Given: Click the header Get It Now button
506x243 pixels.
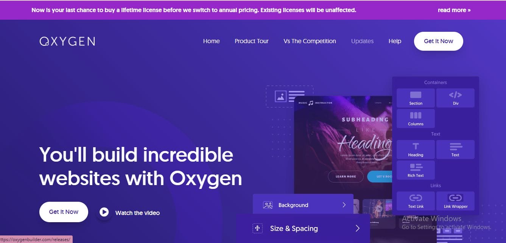Looking at the screenshot, I should coord(438,41).
